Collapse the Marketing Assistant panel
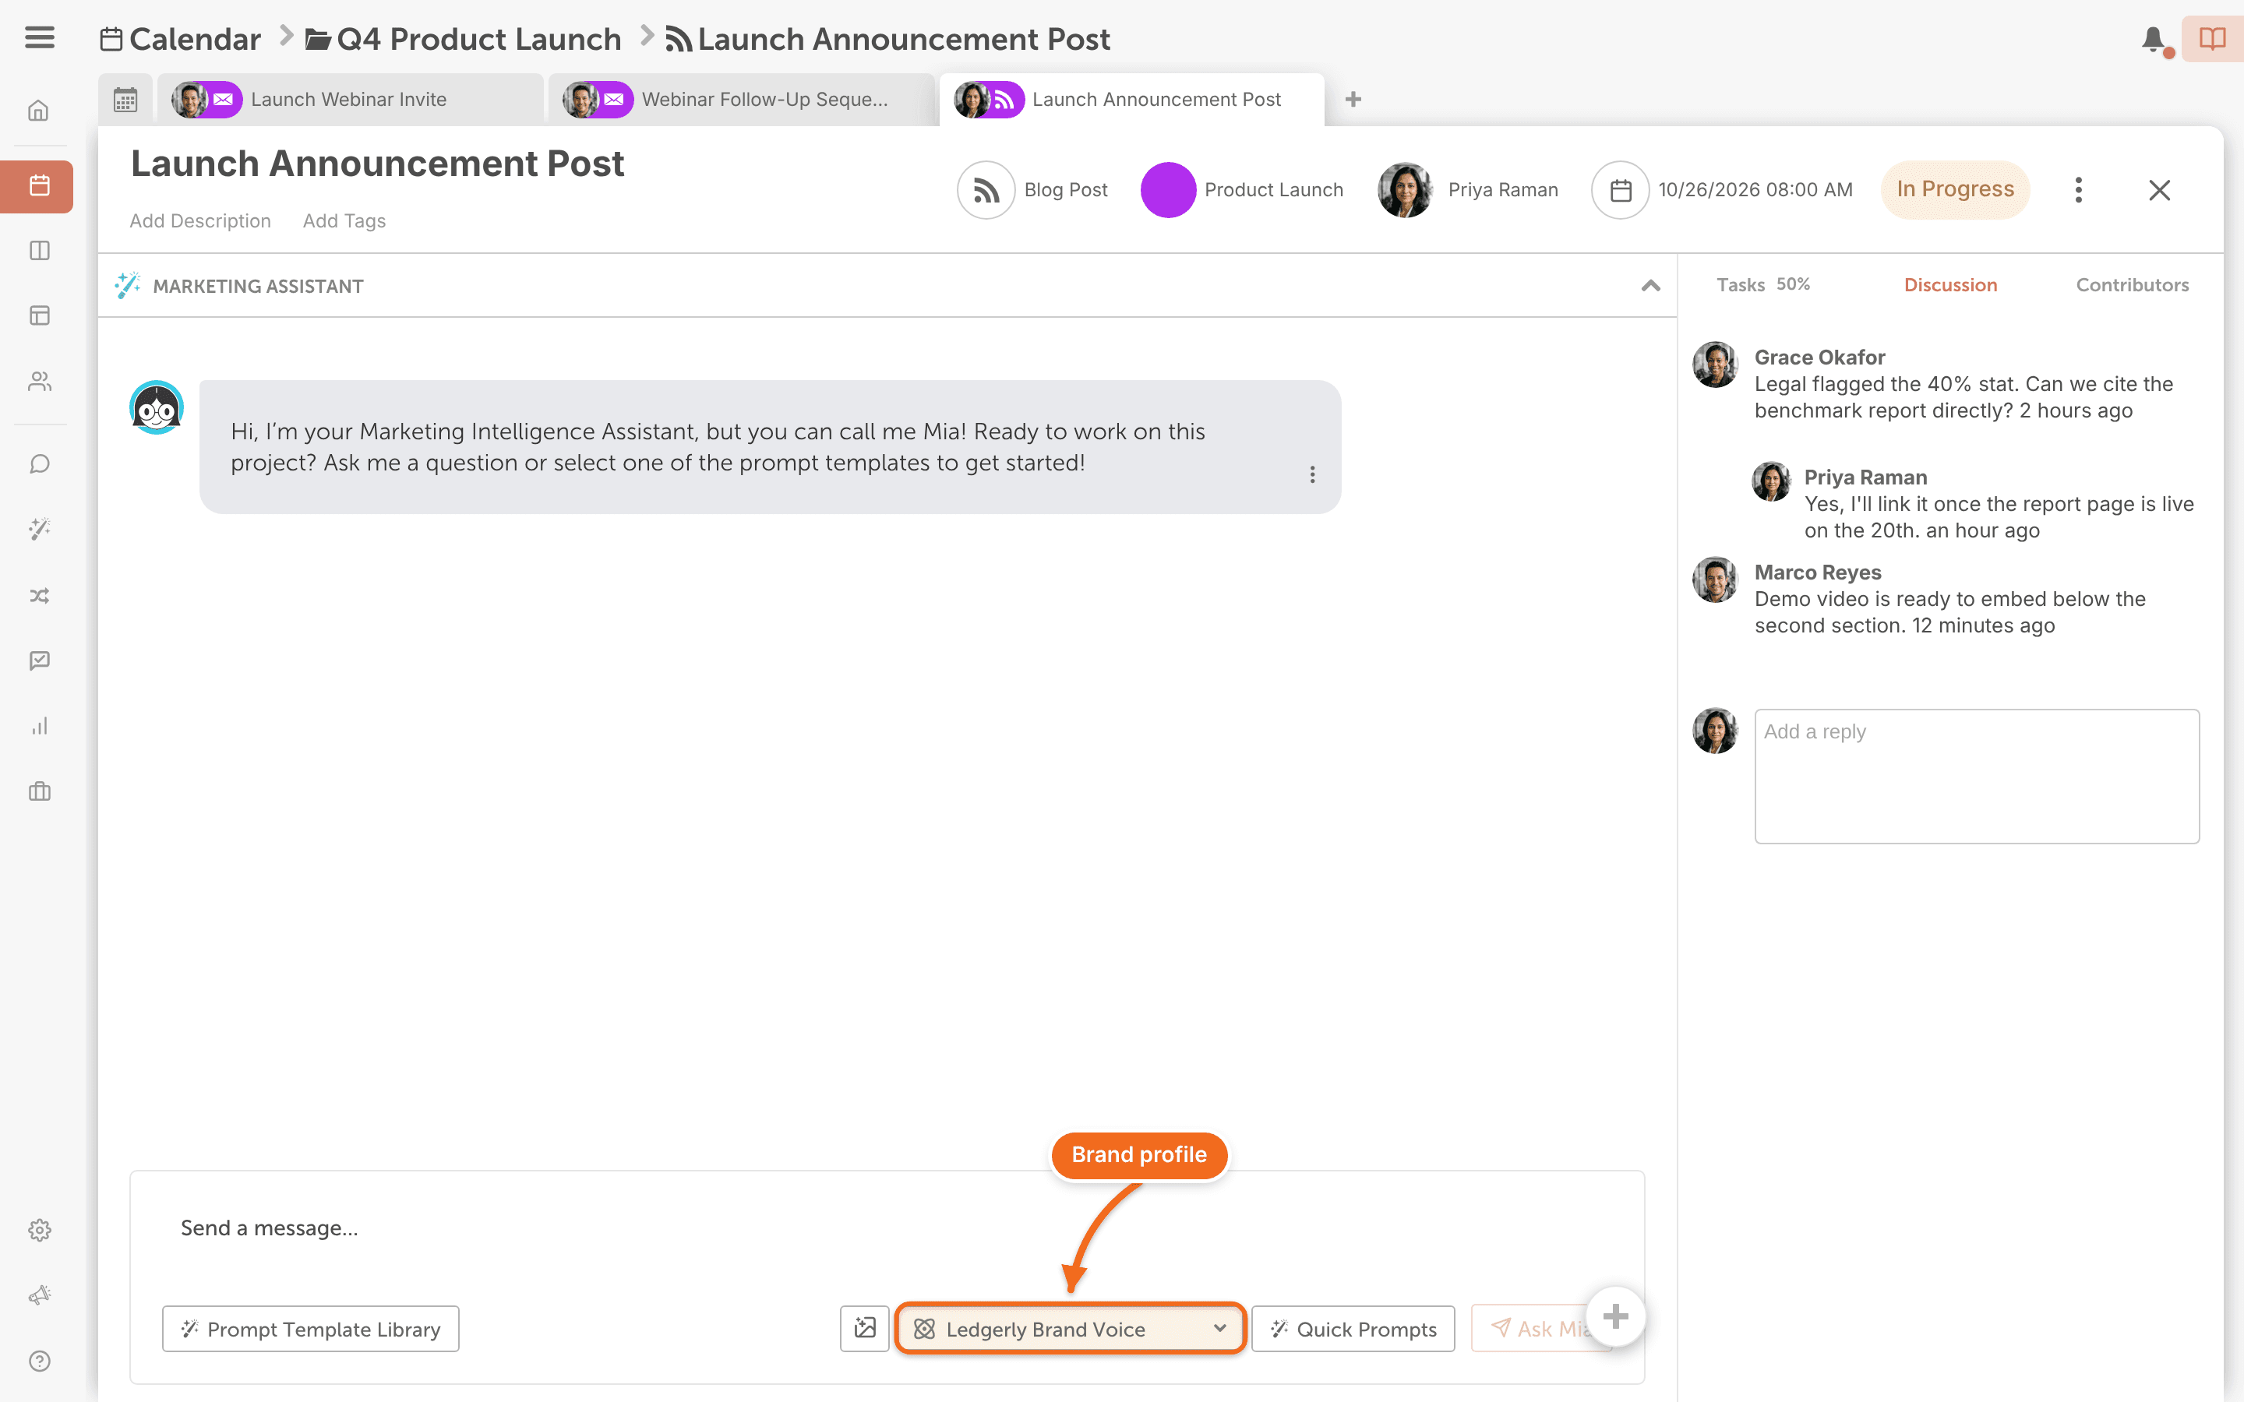Image resolution: width=2244 pixels, height=1402 pixels. tap(1650, 286)
